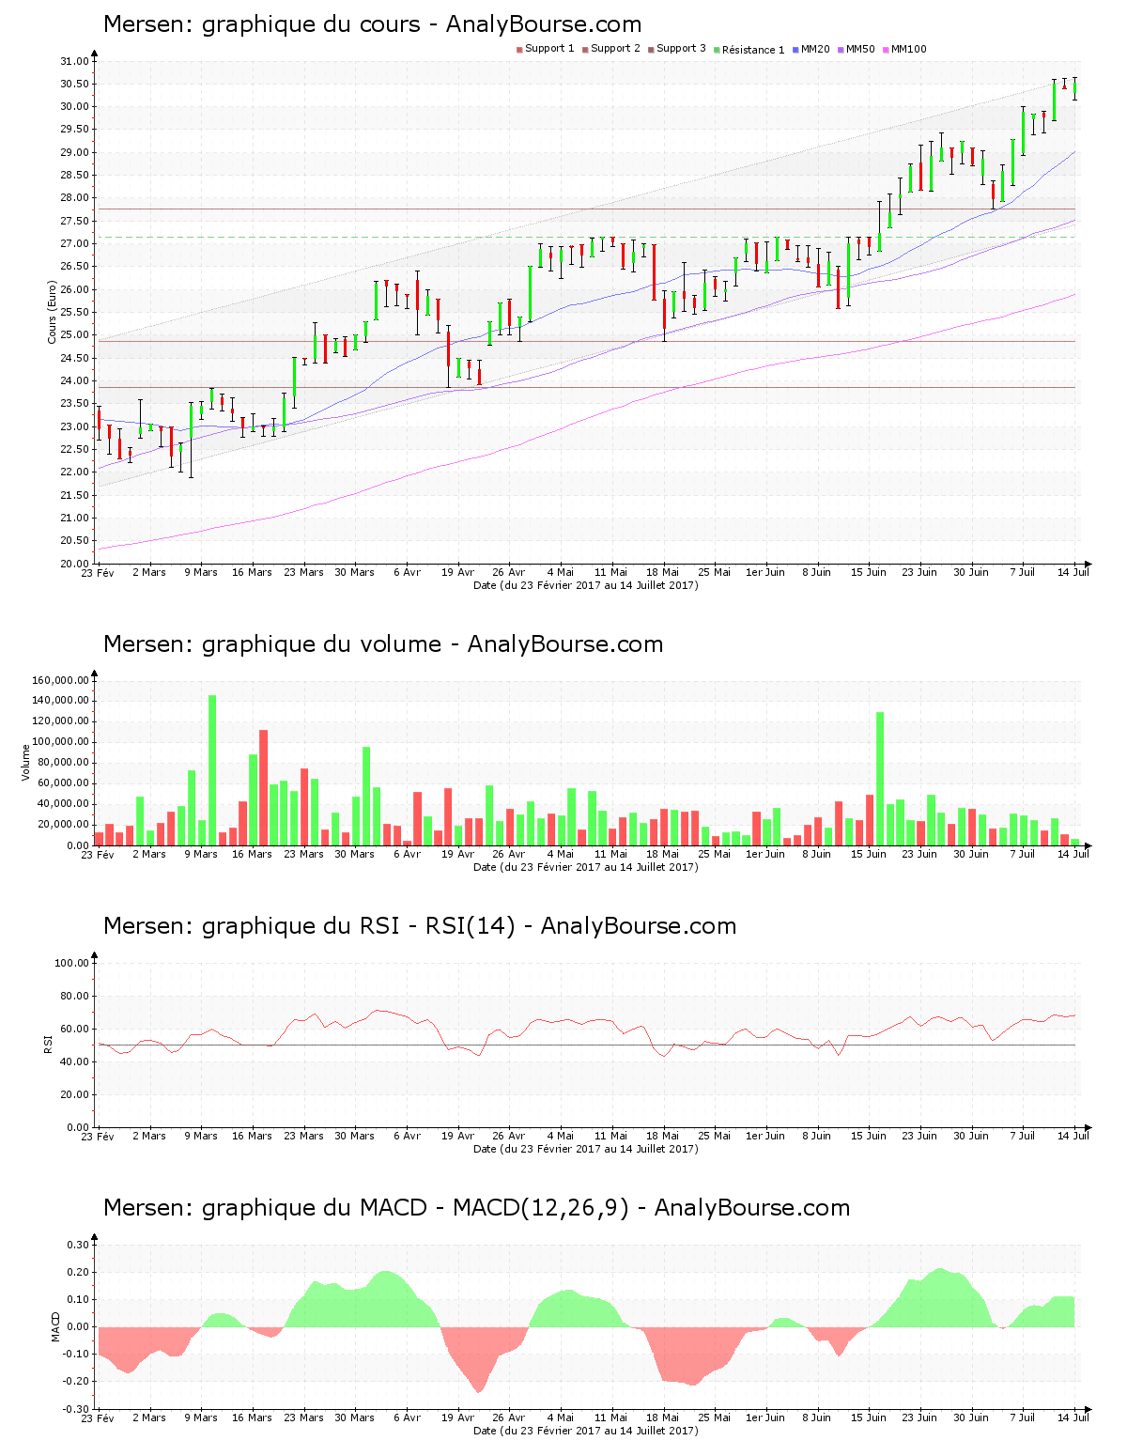Select the 'MM50' legend label
The width and height of the screenshot is (1127, 1456).
click(860, 49)
